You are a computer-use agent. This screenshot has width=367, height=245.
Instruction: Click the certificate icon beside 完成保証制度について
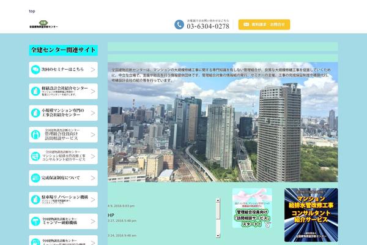pos(35,178)
